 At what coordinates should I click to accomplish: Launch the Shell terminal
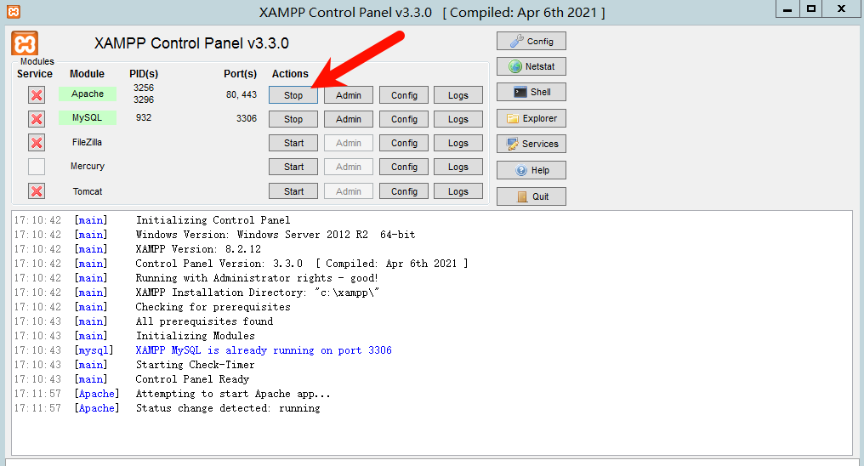[x=531, y=92]
